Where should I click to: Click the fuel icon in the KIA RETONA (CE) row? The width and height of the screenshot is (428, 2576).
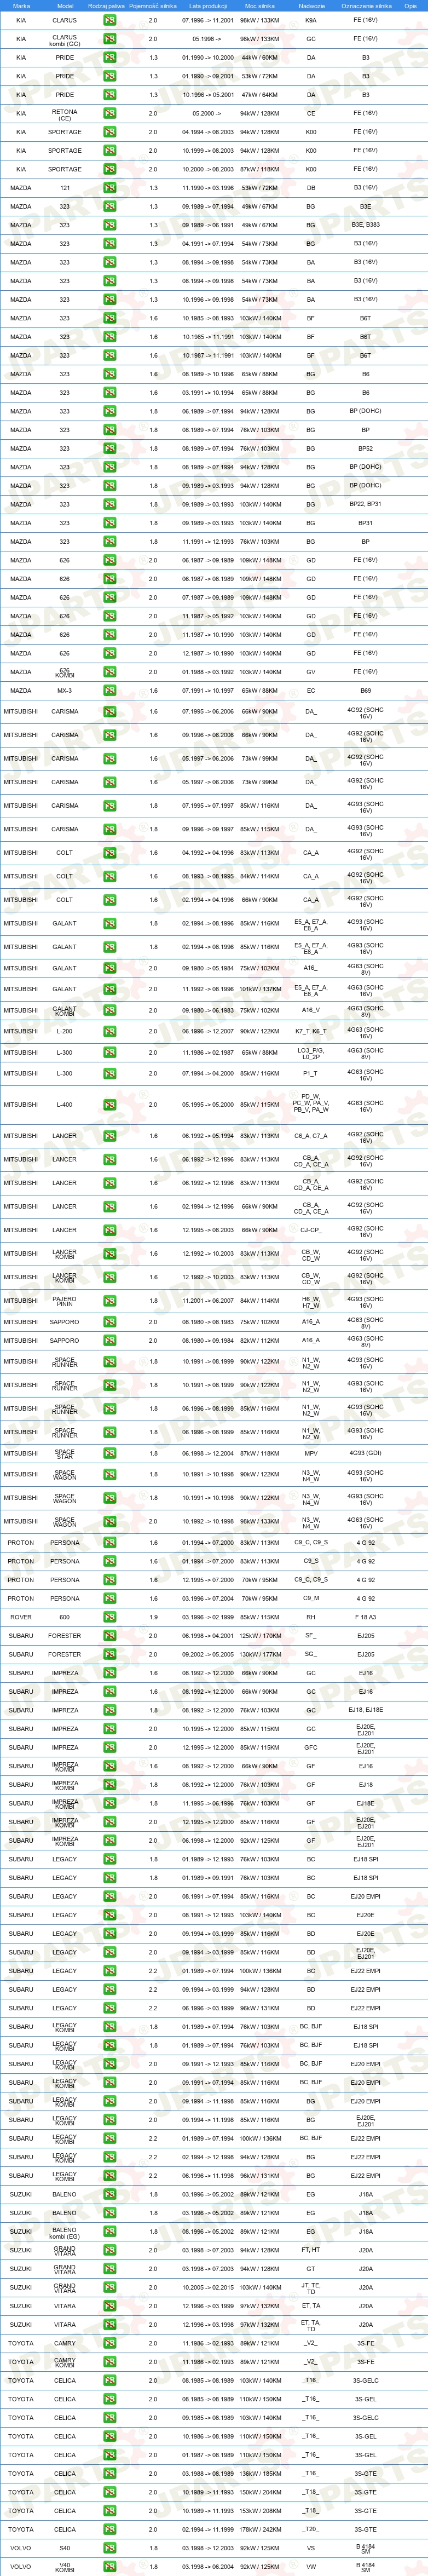pos(110,113)
